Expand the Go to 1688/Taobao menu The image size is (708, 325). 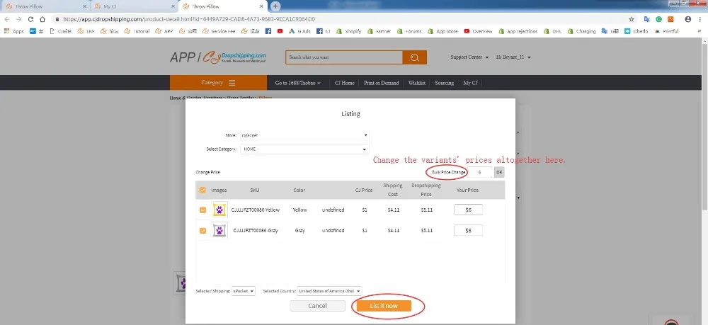coord(298,83)
